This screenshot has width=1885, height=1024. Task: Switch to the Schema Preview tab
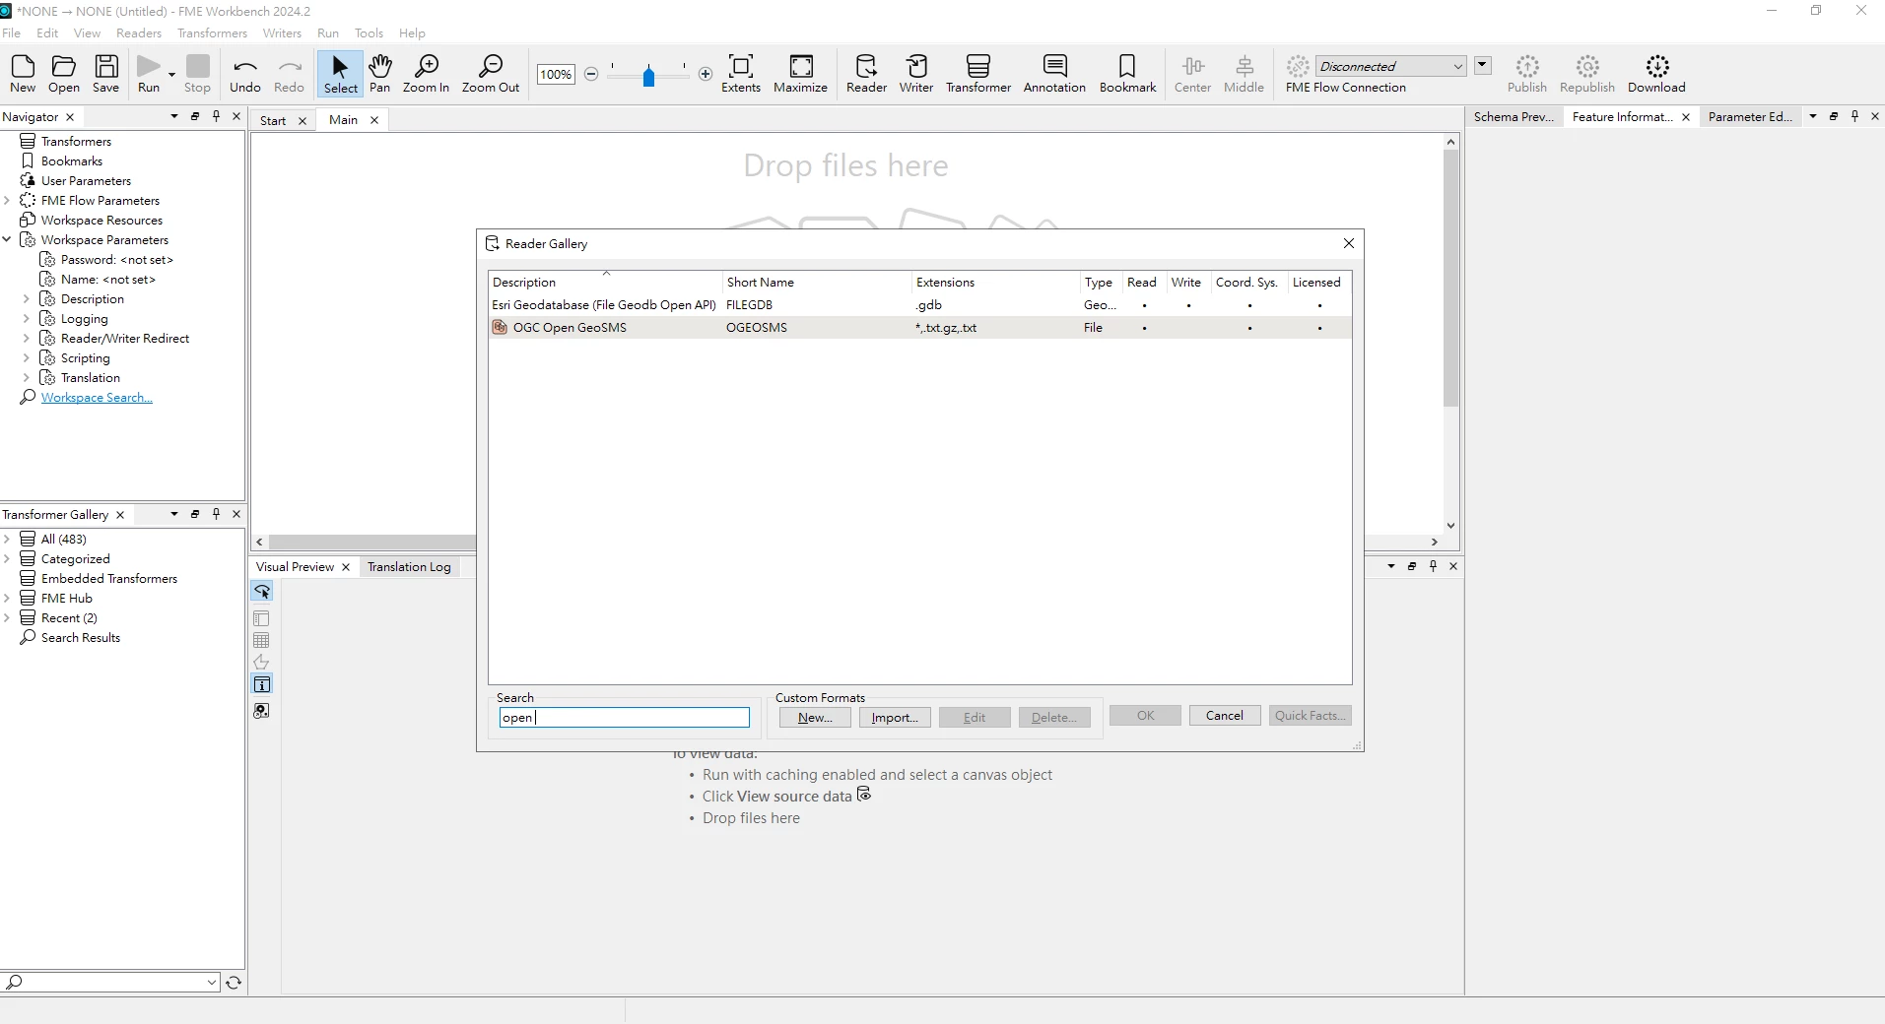(1514, 116)
